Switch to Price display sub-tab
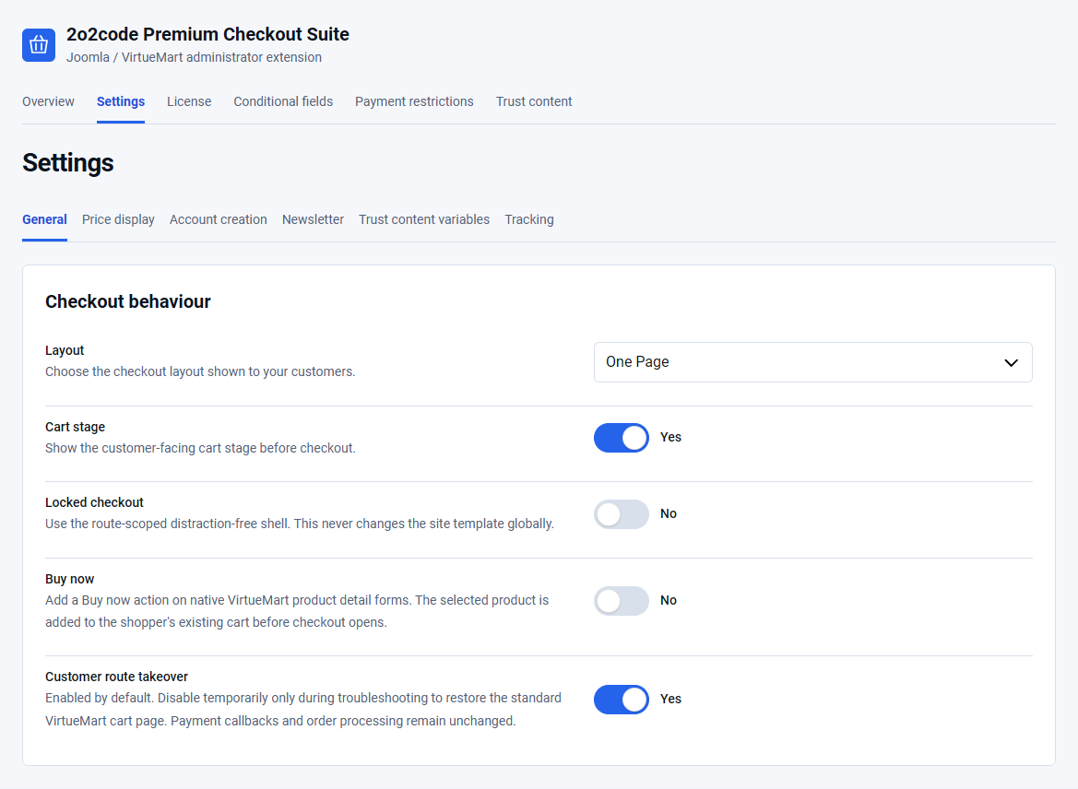The height and width of the screenshot is (789, 1078). (118, 219)
